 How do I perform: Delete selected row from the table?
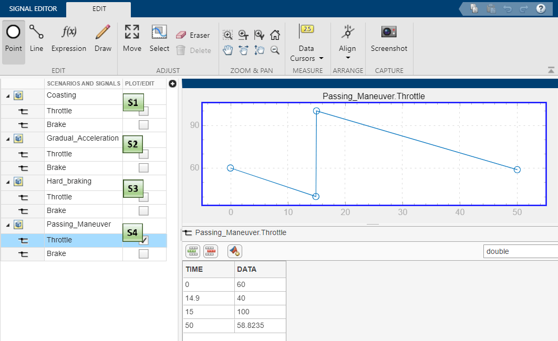[210, 251]
